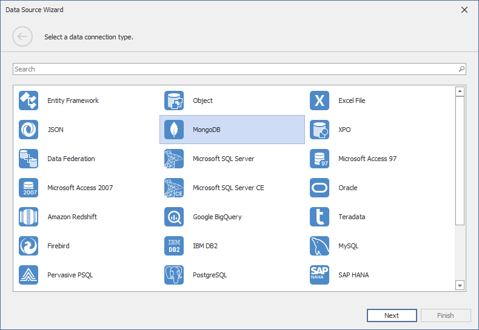
Task: Click the scrollbar up arrow
Action: (x=460, y=91)
